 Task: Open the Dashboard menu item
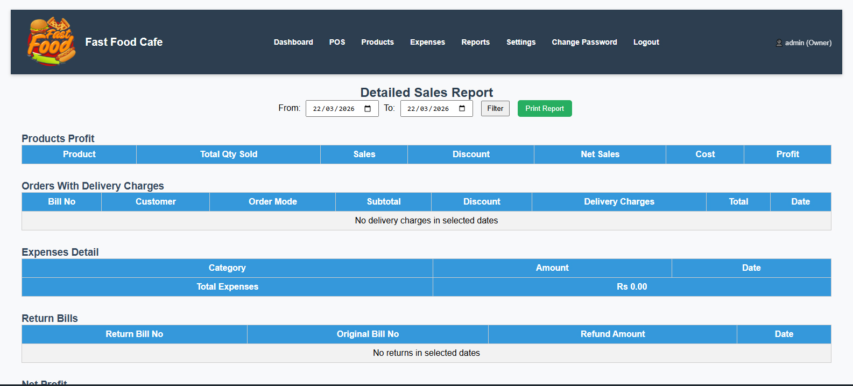(x=293, y=42)
